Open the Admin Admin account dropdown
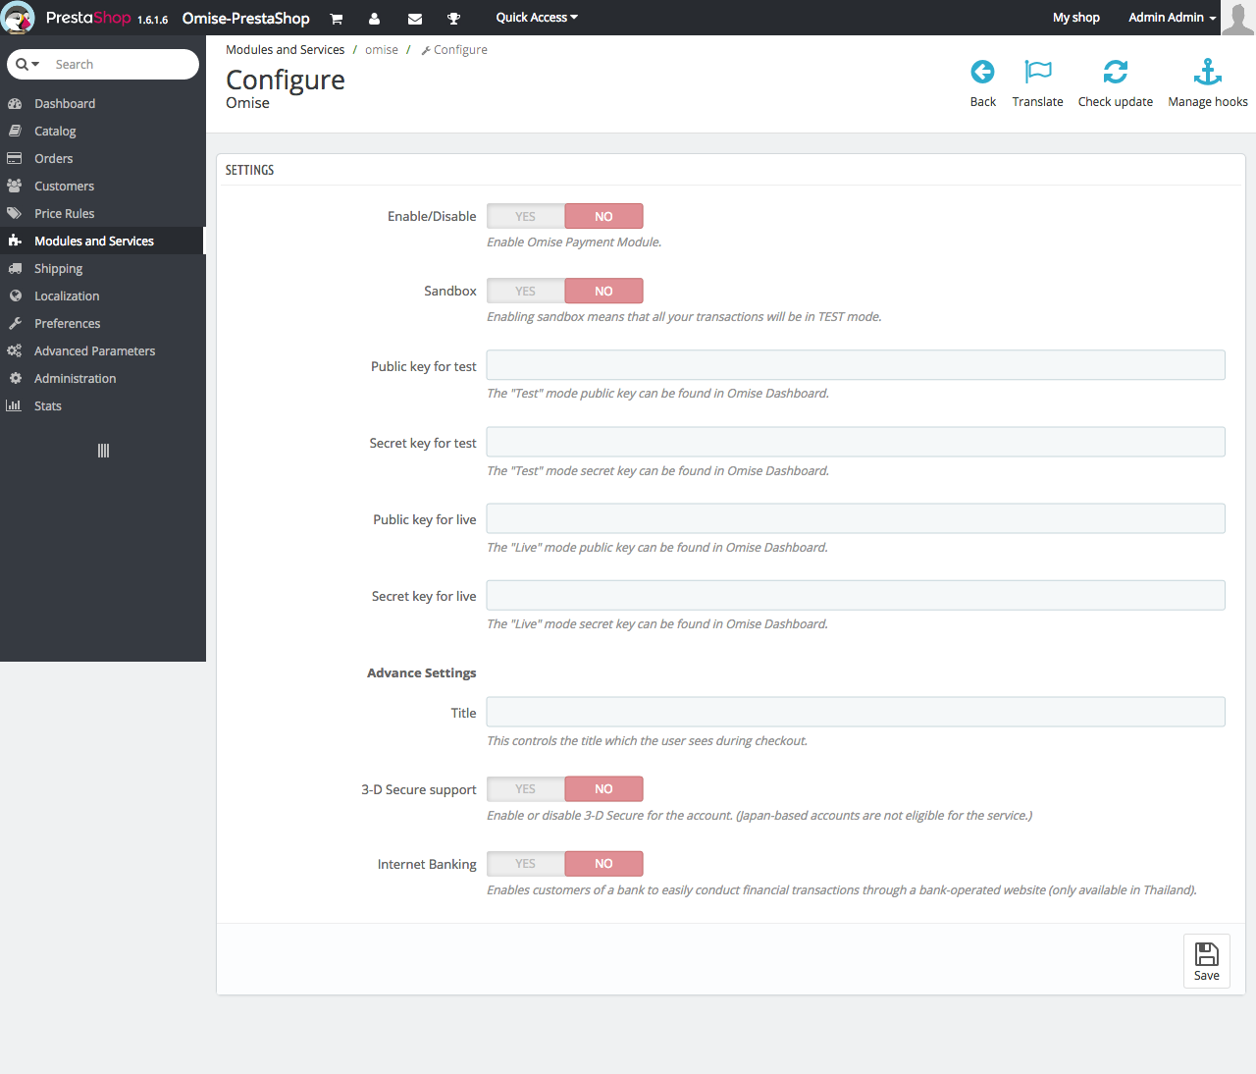 (1170, 17)
